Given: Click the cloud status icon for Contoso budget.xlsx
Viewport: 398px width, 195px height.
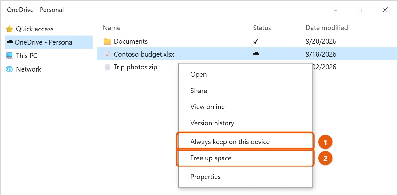Looking at the screenshot, I should coord(256,54).
